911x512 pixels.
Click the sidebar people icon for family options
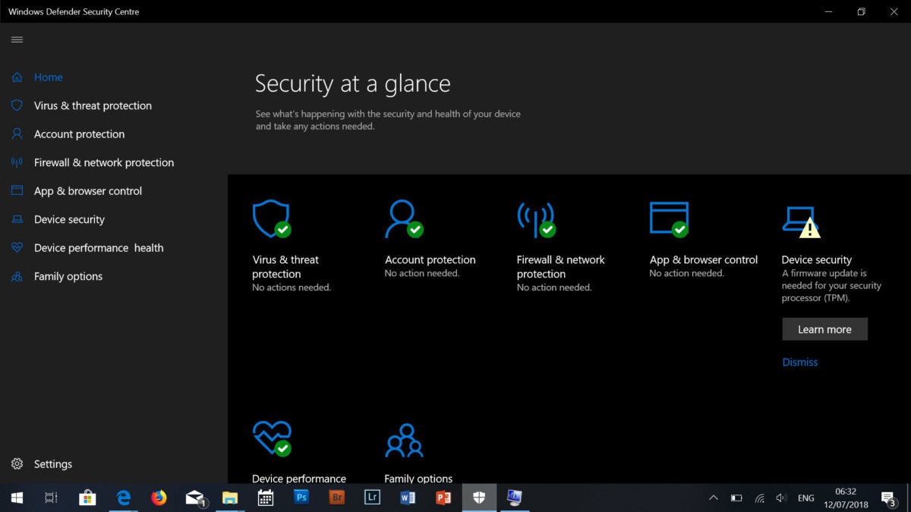click(x=17, y=276)
